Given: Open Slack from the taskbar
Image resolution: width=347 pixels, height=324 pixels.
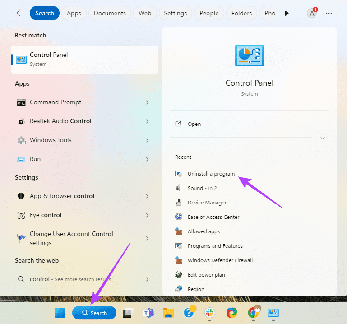Looking at the screenshot, I should pyautogui.click(x=210, y=313).
